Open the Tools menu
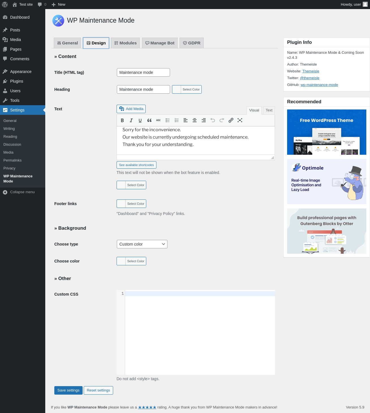This screenshot has height=413, width=370. 23,100
